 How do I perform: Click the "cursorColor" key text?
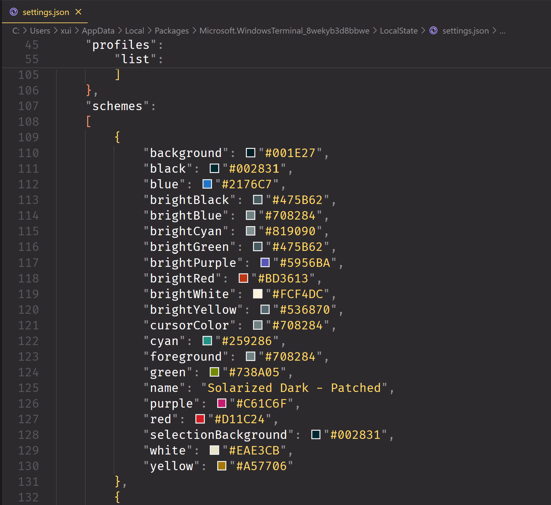[x=190, y=325]
